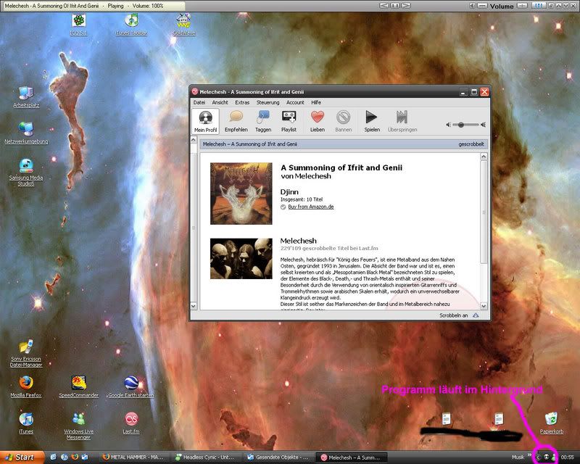Open the Mozilla Firefox desktop icon
Viewport: 580px width, 464px height.
point(26,386)
